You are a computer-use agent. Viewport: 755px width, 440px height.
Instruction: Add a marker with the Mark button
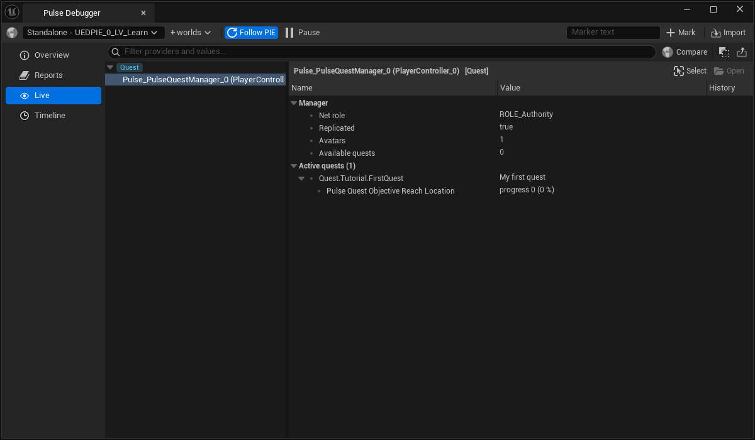pos(681,33)
